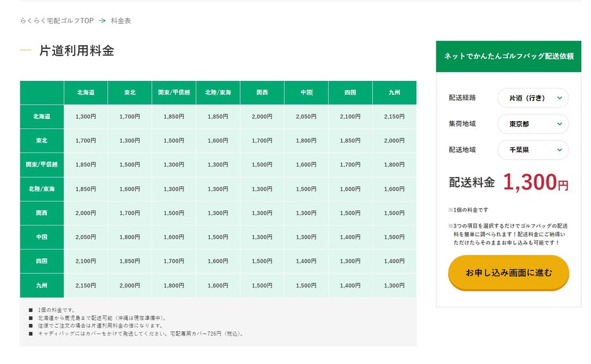Image resolution: width=591 pixels, height=364 pixels.
Task: Click the ネットでかんたんゴルフバッグ配送依頼 panel header
Action: [508, 57]
